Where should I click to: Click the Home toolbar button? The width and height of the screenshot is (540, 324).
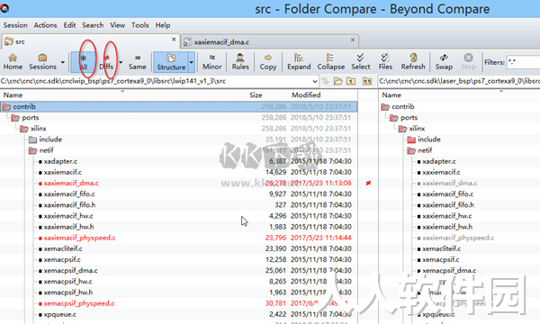coord(13,62)
